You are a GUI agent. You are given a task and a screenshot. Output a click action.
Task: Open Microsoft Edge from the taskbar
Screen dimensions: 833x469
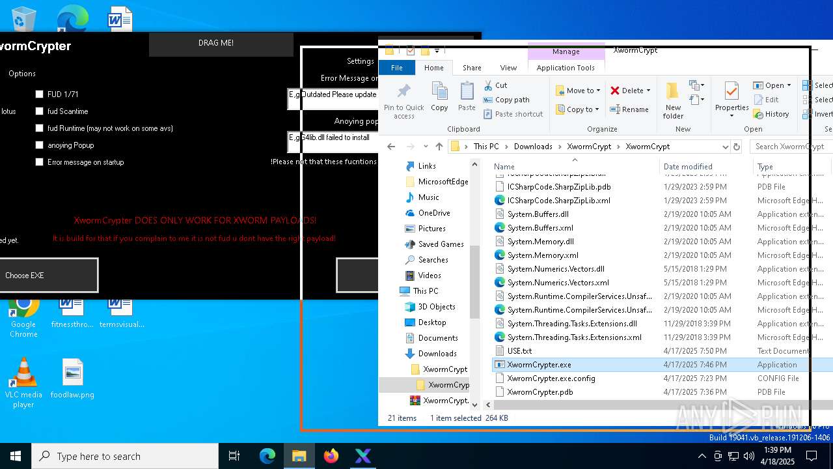[267, 456]
